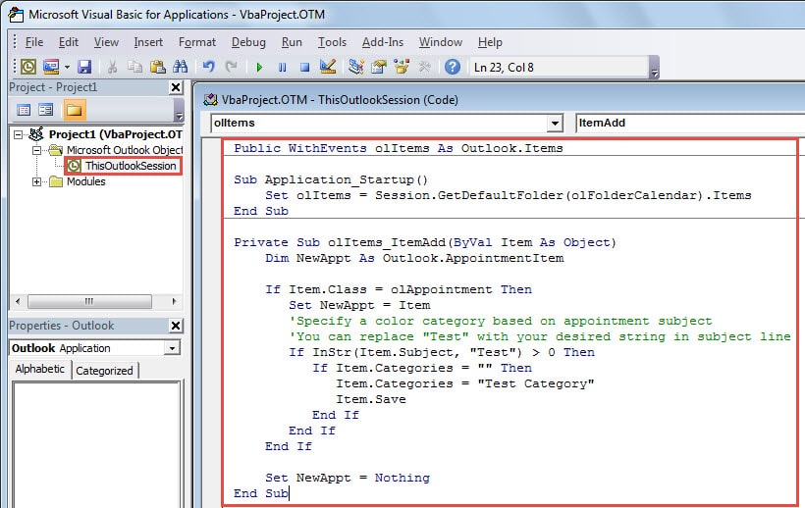Viewport: 805px width, 508px height.
Task: Click the Redo arrow icon
Action: pyautogui.click(x=231, y=67)
